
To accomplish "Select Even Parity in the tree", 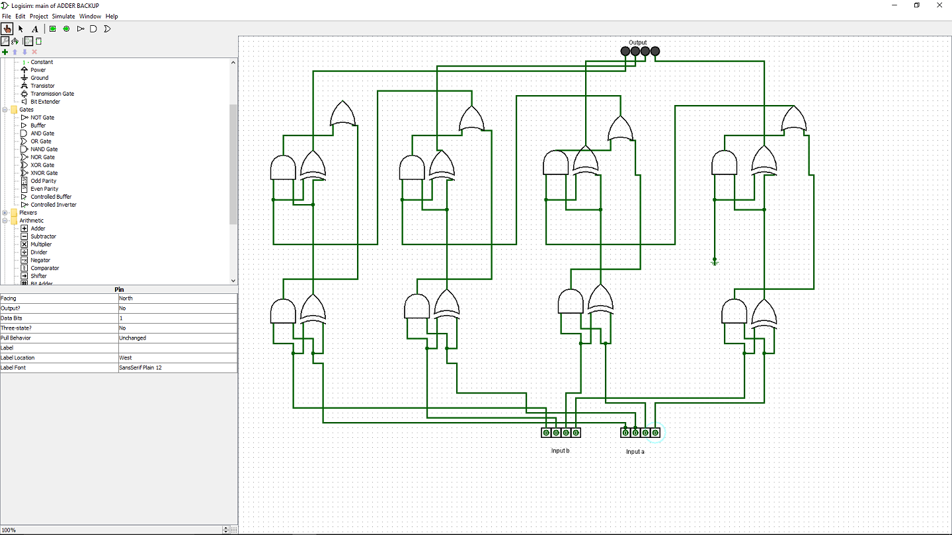I will click(x=44, y=189).
